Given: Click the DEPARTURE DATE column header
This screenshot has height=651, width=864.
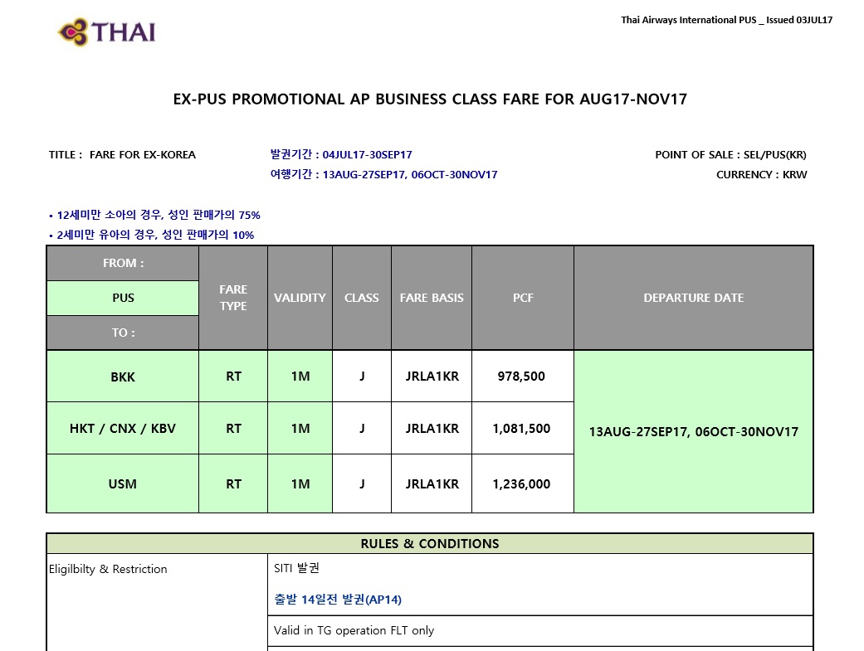Looking at the screenshot, I should click(693, 298).
